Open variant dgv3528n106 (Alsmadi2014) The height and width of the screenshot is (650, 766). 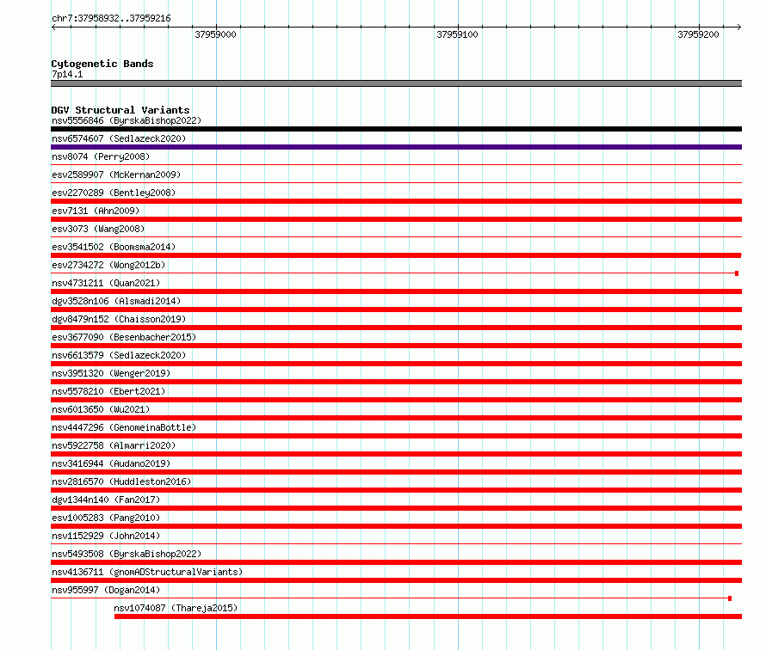tap(116, 301)
